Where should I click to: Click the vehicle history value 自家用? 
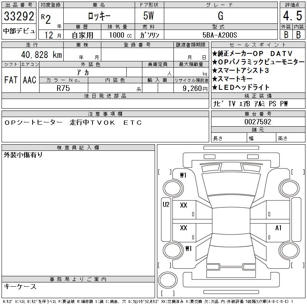click(83, 35)
